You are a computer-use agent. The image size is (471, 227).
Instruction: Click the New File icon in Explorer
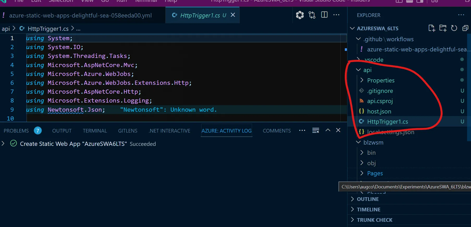pyautogui.click(x=432, y=28)
